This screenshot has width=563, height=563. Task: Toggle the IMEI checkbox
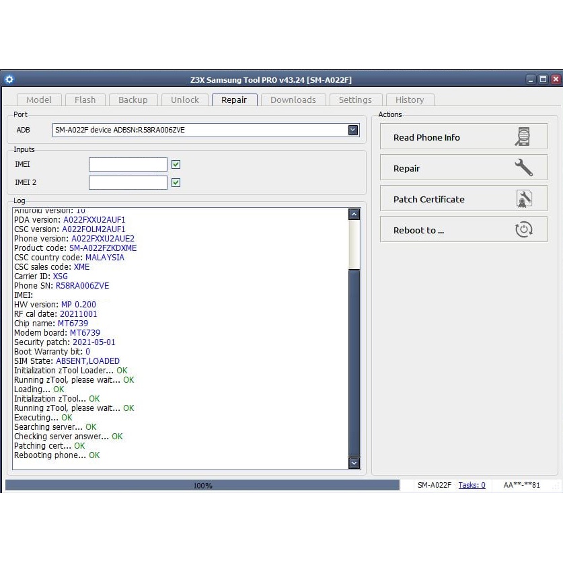click(x=176, y=164)
